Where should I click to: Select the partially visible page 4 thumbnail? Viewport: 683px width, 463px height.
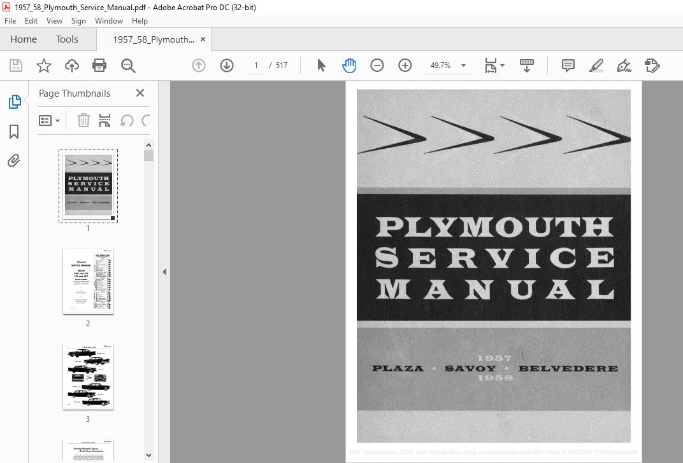click(89, 450)
